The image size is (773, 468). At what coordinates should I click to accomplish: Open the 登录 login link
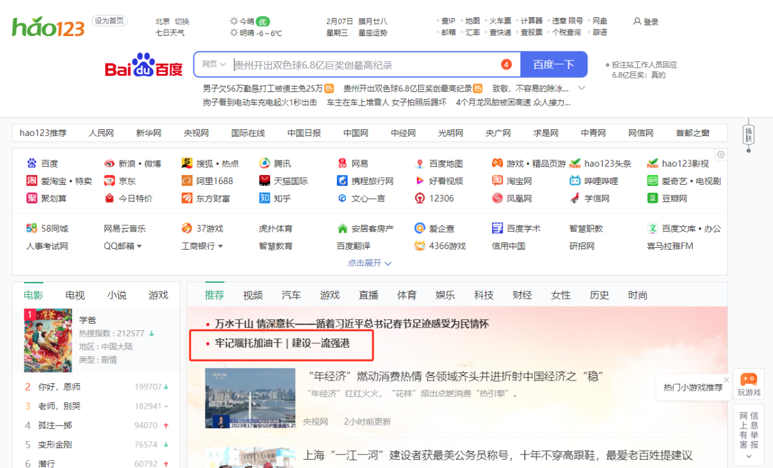coord(646,21)
